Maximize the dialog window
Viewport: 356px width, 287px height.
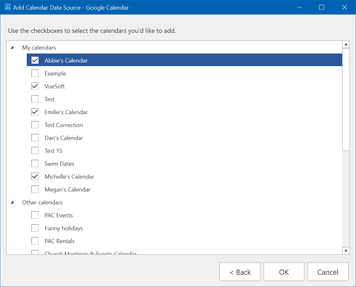322,7
